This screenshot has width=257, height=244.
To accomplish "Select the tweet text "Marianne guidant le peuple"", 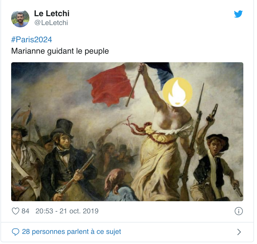I will click(x=60, y=51).
